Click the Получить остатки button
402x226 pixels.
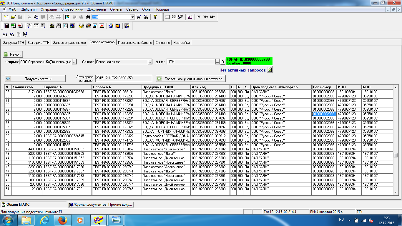coord(35,79)
